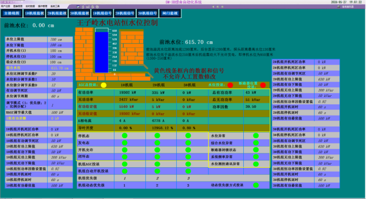The height and width of the screenshot is (199, 366).
Task: Toggle 2#机组 机组自动开机投退 indicator
Action: click(157, 171)
